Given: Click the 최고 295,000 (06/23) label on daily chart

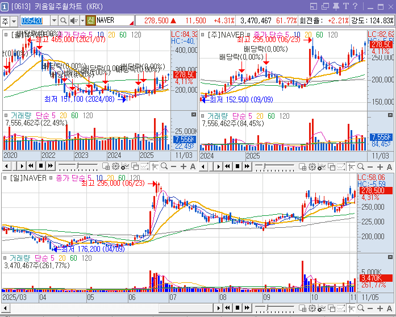Looking at the screenshot, I should click(113, 183).
